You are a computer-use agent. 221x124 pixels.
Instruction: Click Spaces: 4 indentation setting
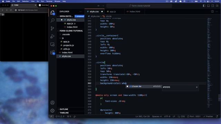pyautogui.click(x=157, y=116)
